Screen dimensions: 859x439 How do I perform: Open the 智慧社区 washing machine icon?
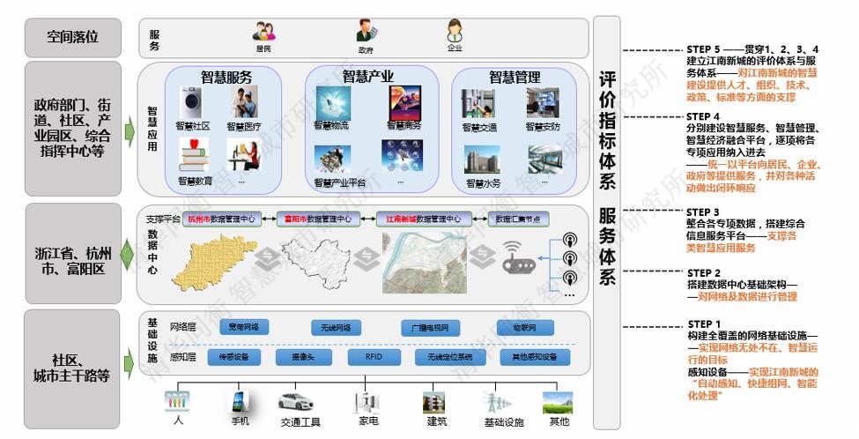click(x=192, y=103)
